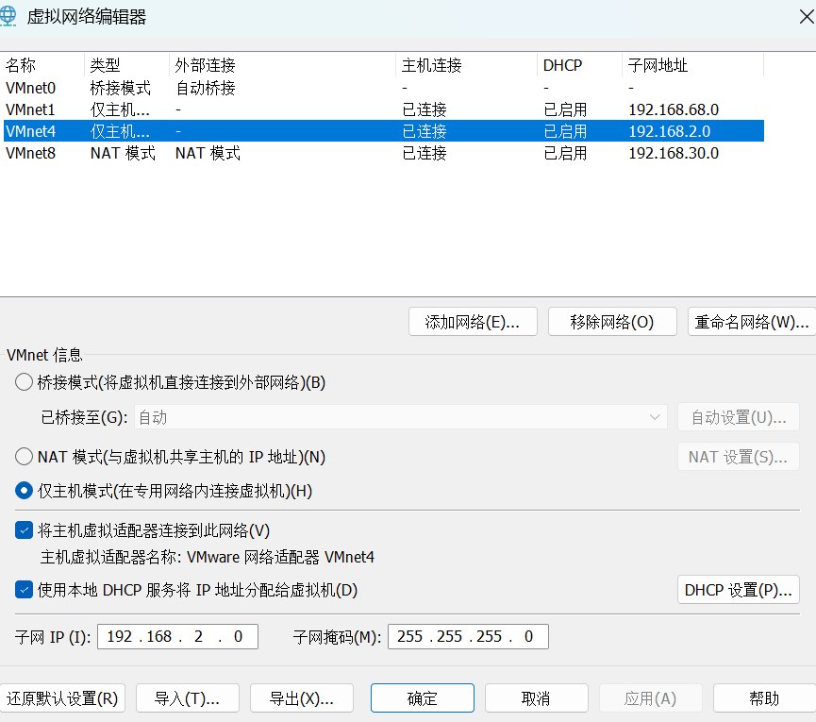This screenshot has width=816, height=722.
Task: Select the bridged mode radio button
Action: (x=25, y=382)
